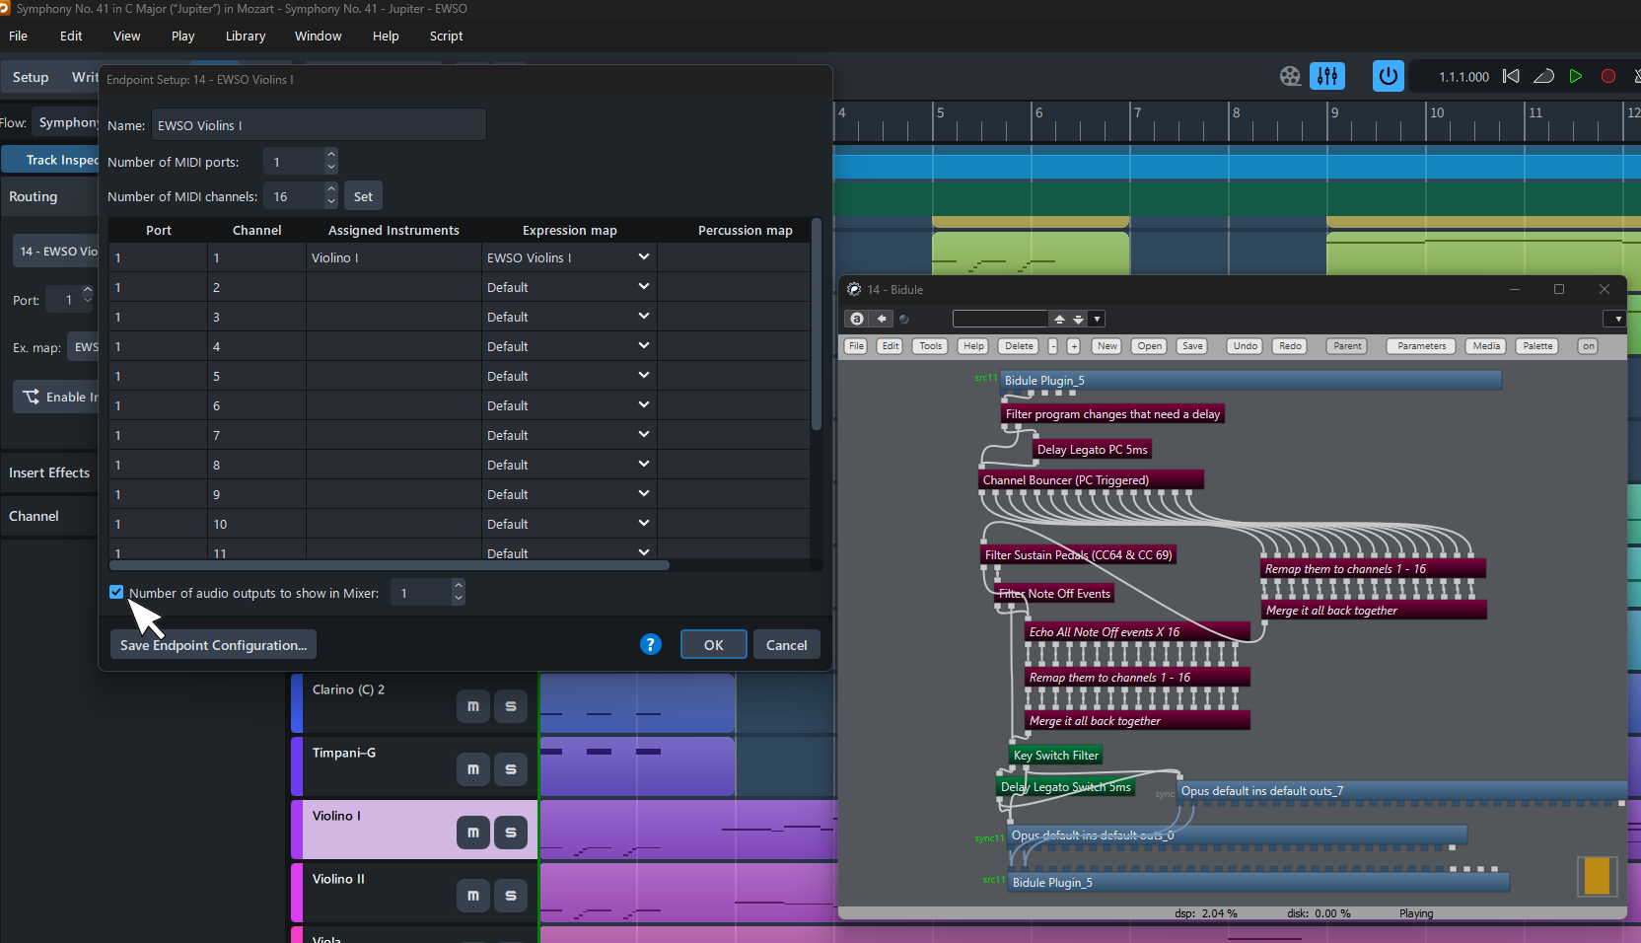Mute the Violino I track
Viewport: 1641px width, 943px height.
click(473, 833)
